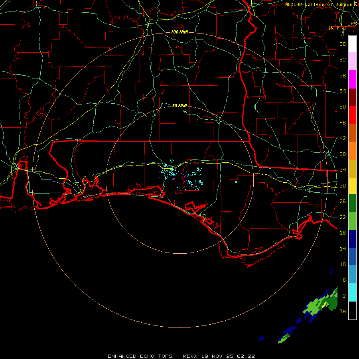
Task: Select the 50 NMI range ring label
Action: (179, 106)
